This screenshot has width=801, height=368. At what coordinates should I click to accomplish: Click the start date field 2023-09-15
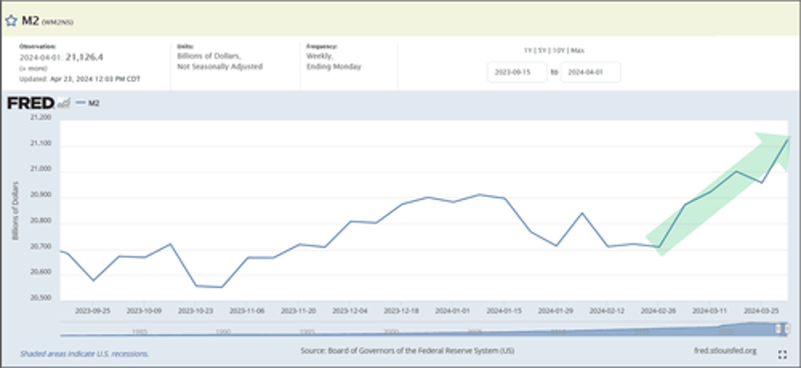click(x=517, y=72)
